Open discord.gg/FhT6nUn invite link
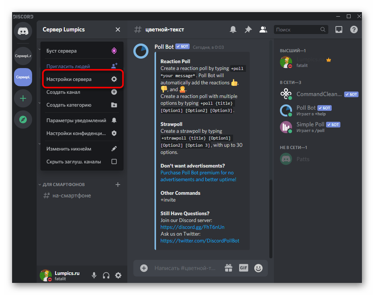Image resolution: width=374 pixels, height=295 pixels. click(192, 227)
